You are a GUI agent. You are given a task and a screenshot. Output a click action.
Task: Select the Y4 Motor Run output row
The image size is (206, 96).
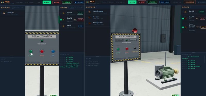[x=12, y=13]
